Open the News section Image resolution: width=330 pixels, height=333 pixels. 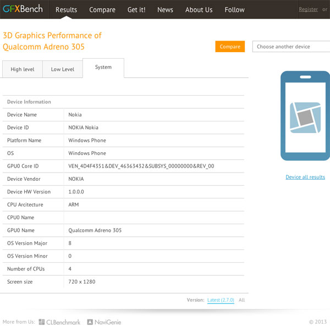pos(165,10)
